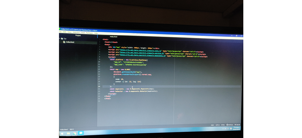
Task: Open the Edit menu
Action: coord(65,32)
